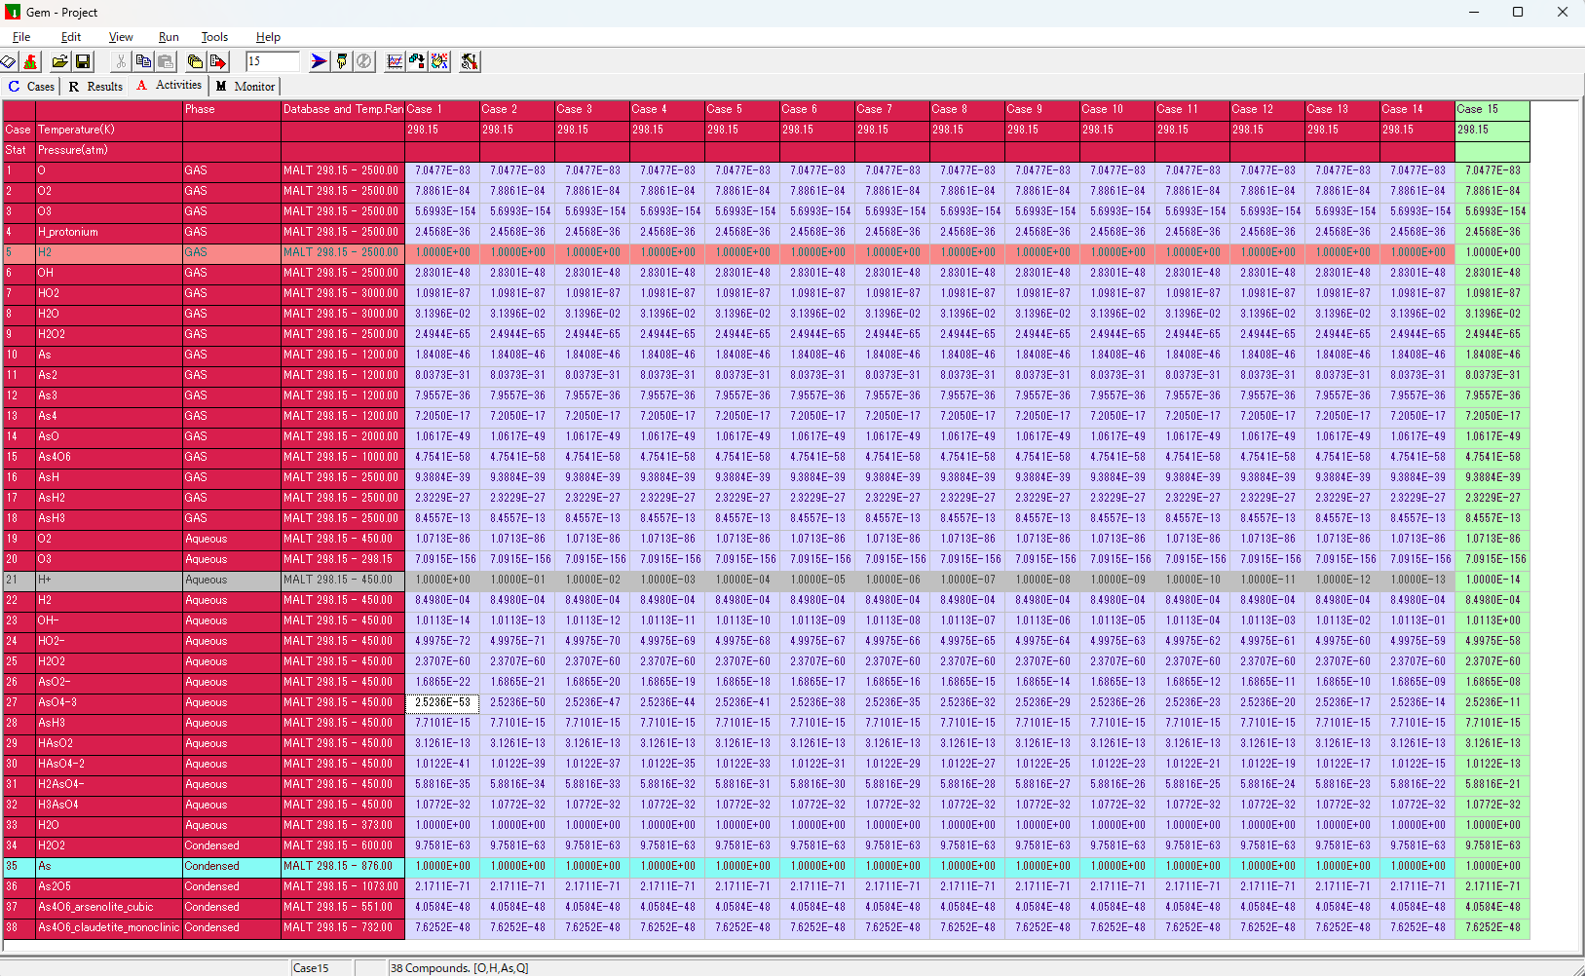
Task: Click the scissors cut icon
Action: 120,61
